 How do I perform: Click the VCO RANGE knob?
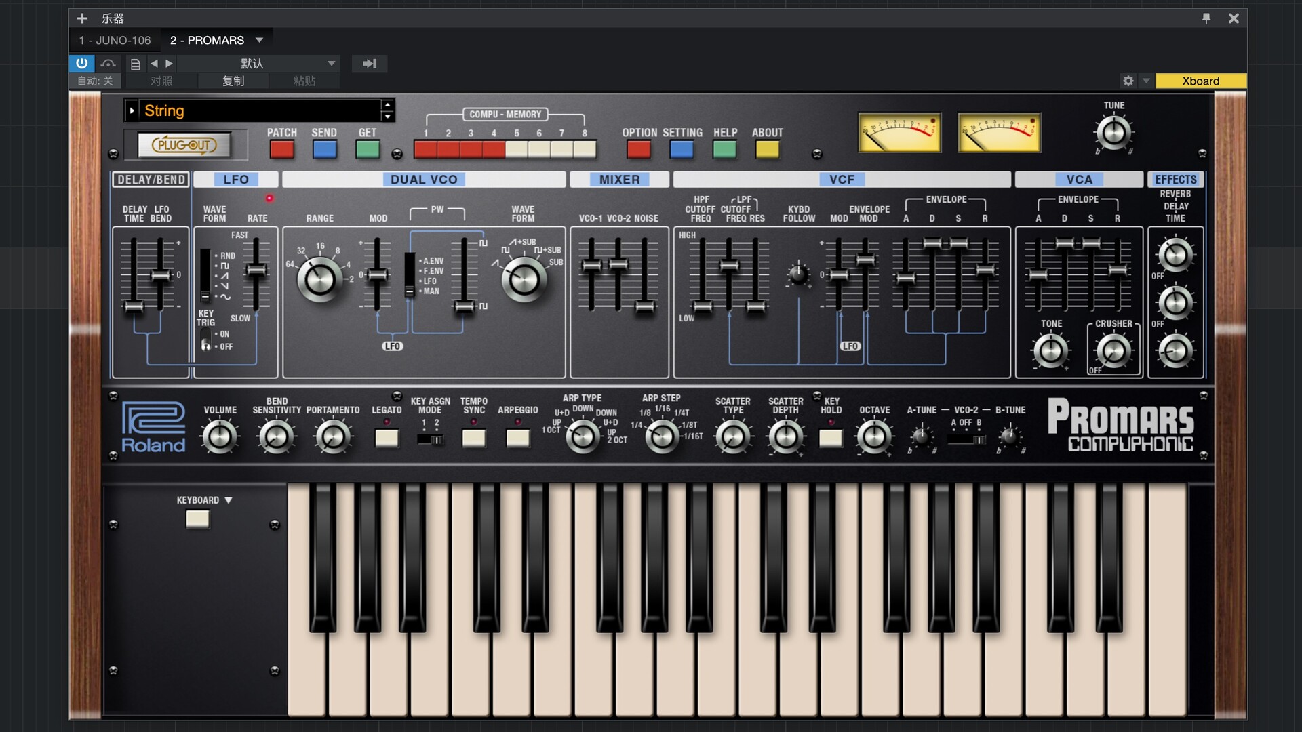pos(319,279)
